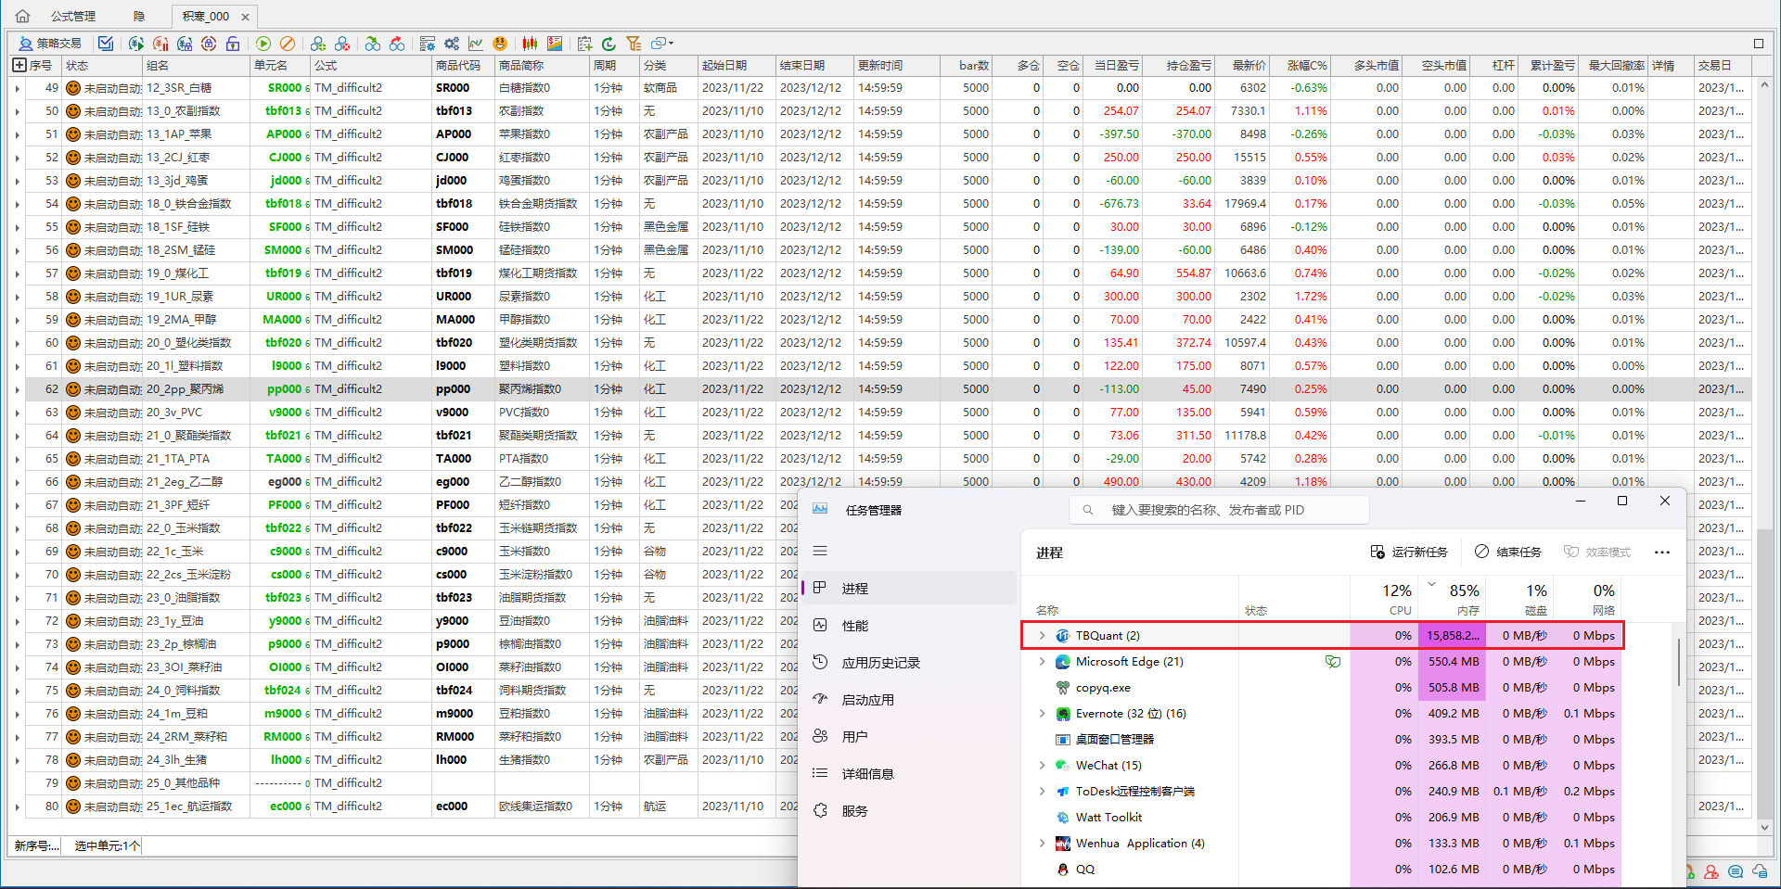The image size is (1781, 889).
Task: Expand row 80 25_1ec_航运指数
Action: tap(17, 806)
